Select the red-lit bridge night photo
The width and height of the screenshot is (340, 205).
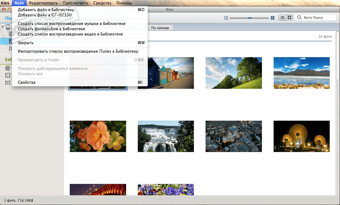[98, 190]
